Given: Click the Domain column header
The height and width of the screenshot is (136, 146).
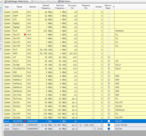Looking at the screenshot, I should (x=32, y=7).
